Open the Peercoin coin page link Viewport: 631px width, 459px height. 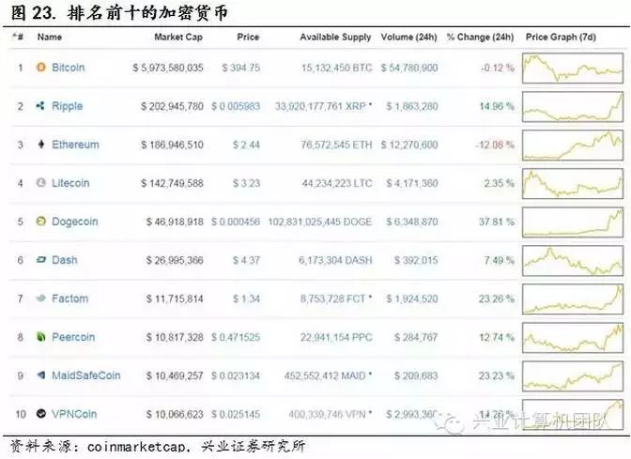tap(73, 337)
